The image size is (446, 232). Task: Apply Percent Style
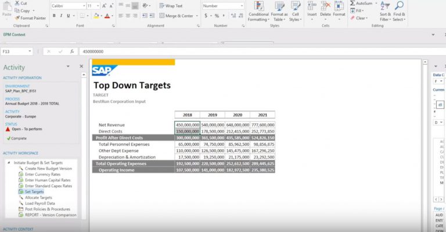pyautogui.click(x=217, y=16)
